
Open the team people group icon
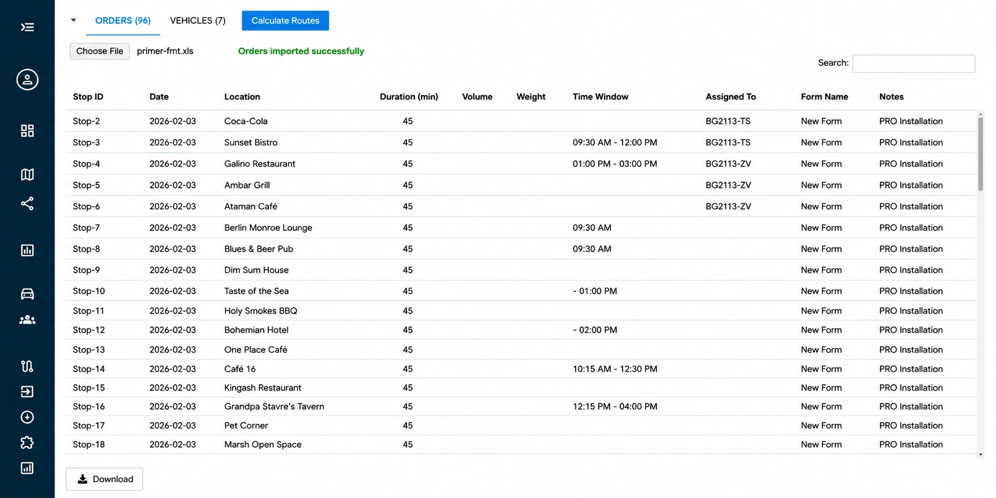[x=27, y=320]
